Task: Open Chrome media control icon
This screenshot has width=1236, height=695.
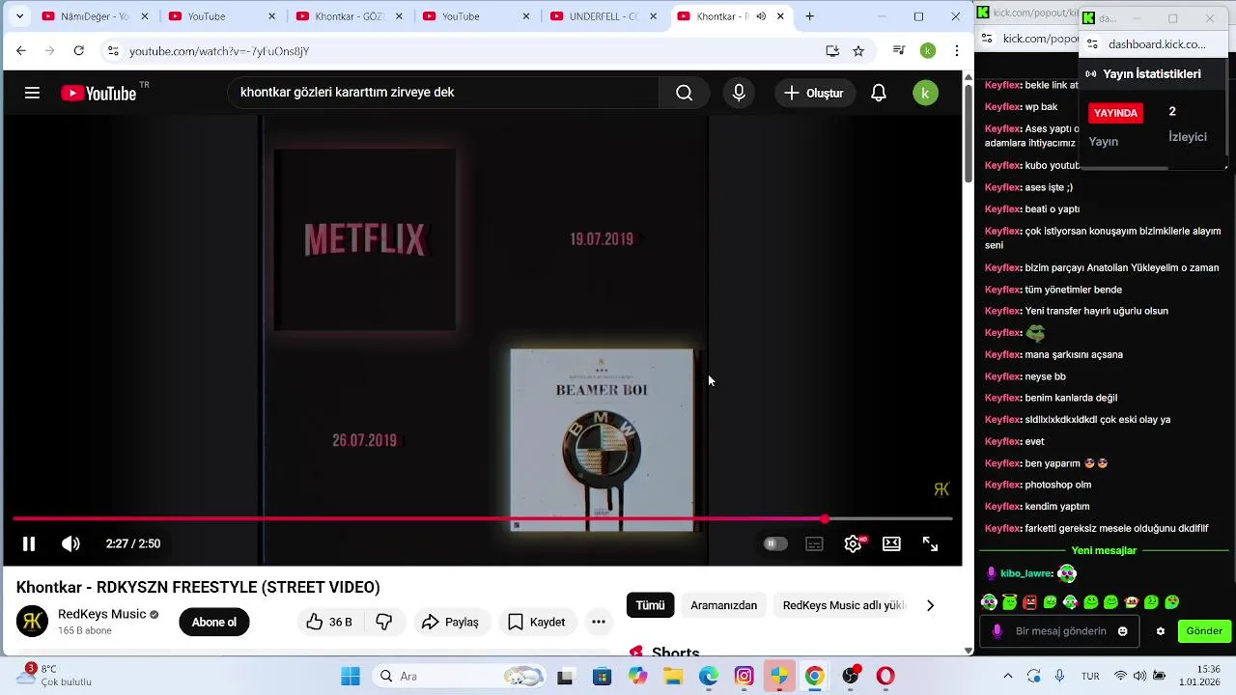Action: tap(899, 50)
